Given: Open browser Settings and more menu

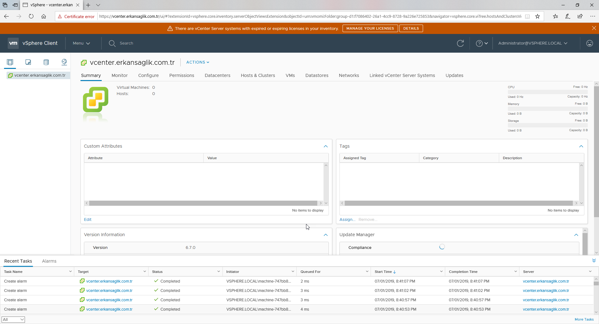Looking at the screenshot, I should pos(592,16).
